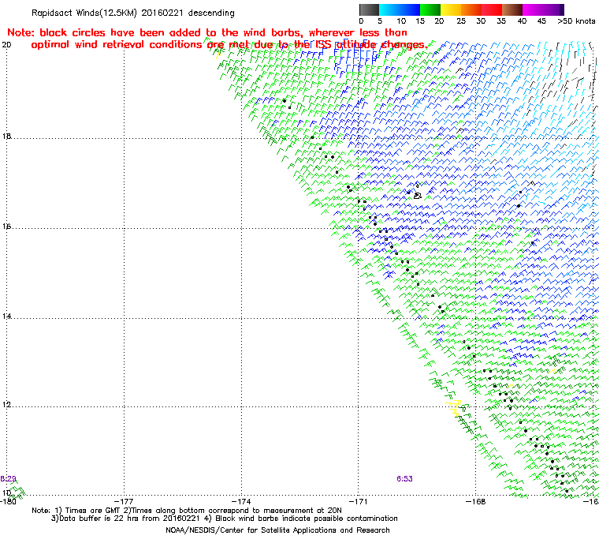
Task: Click the longitude label '-177'
Action: click(x=124, y=501)
